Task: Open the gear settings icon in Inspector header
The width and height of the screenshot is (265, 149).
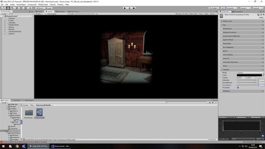Action: [263, 15]
